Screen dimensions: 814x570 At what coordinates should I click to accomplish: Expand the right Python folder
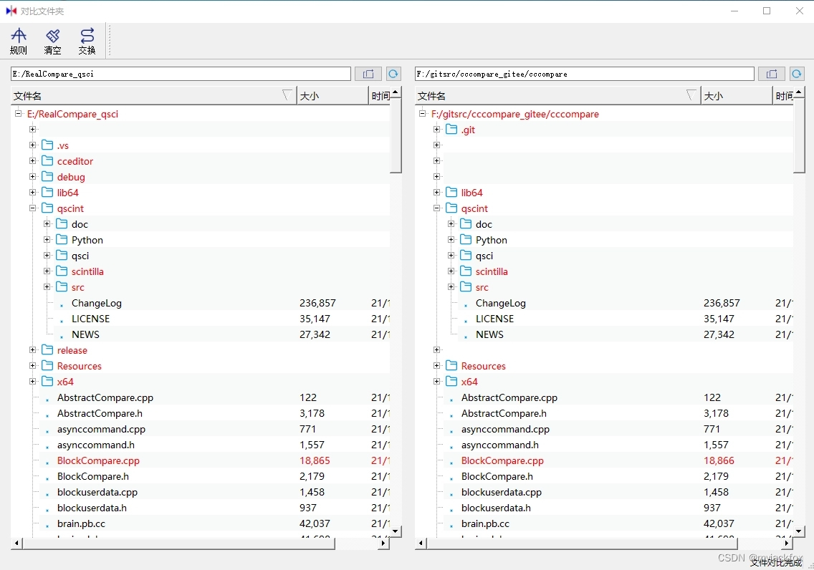pyautogui.click(x=451, y=240)
